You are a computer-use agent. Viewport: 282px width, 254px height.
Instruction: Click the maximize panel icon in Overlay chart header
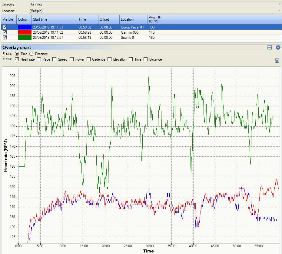click(x=270, y=47)
